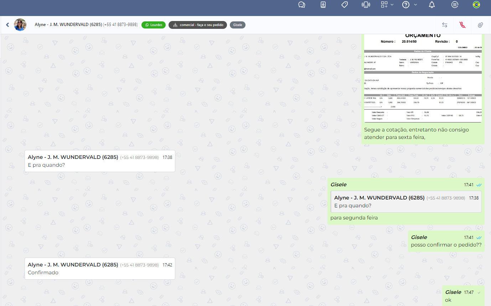Click the tags icon in top bar
Viewport: 491px width, 306px height.
click(x=344, y=5)
